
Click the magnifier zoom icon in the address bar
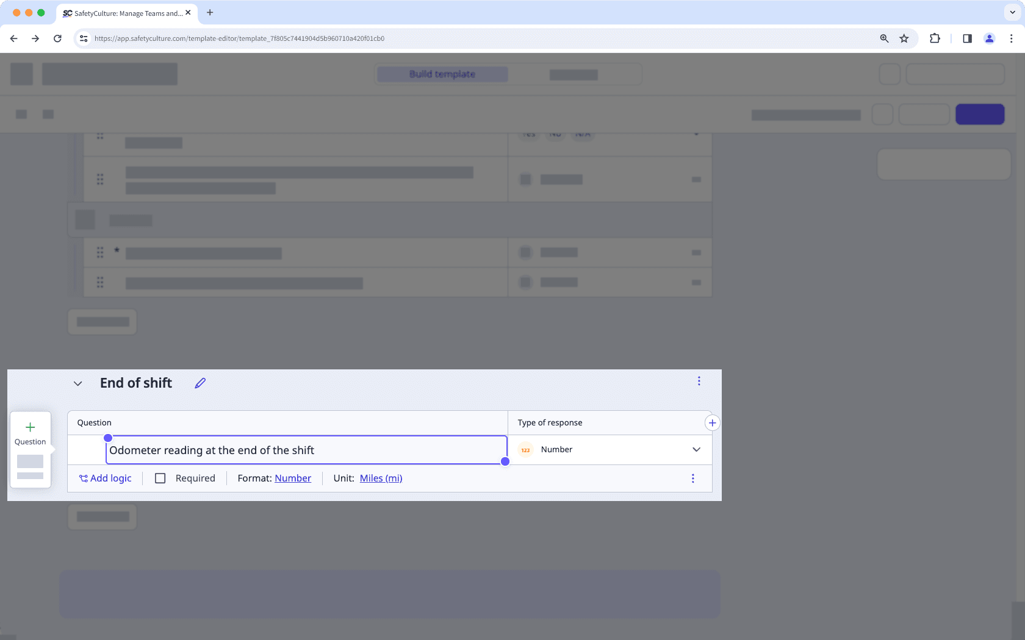(883, 38)
